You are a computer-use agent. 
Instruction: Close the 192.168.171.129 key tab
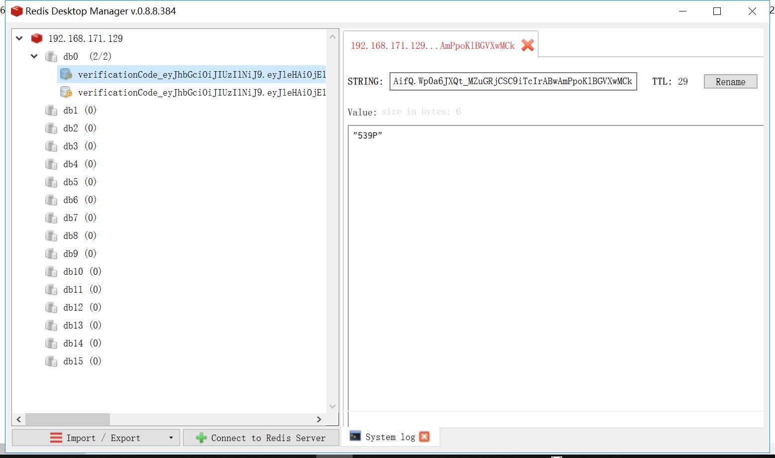tap(528, 45)
